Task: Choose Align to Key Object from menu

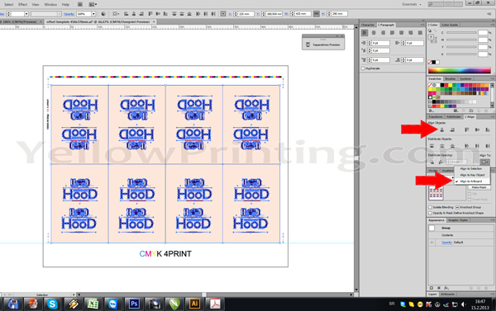Action: tap(472, 175)
